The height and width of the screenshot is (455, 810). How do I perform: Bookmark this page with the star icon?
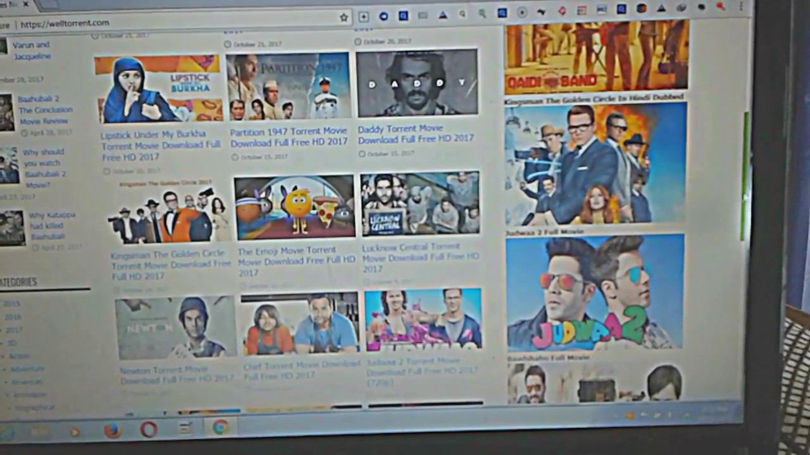pos(344,17)
